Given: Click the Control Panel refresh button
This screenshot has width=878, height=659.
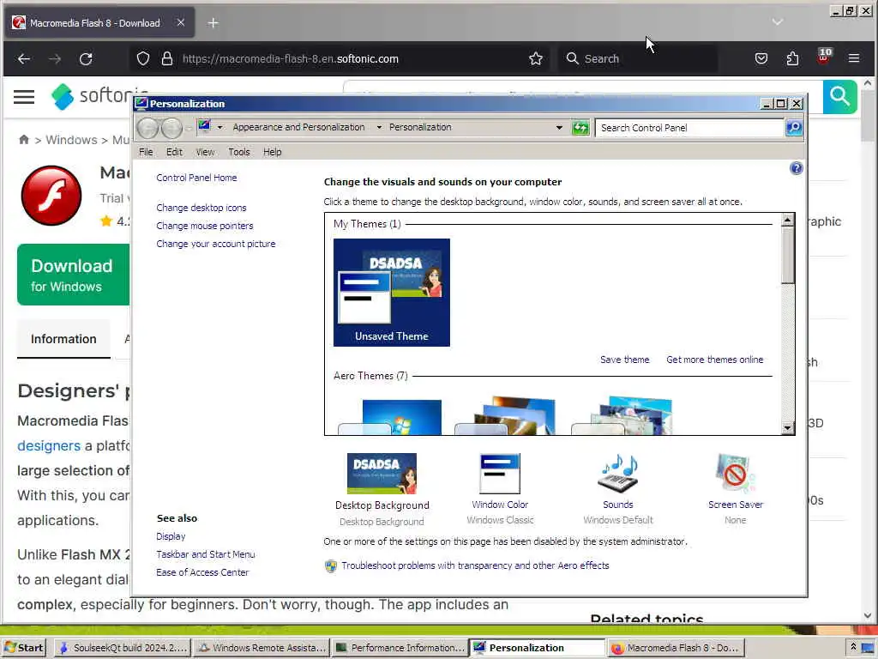Looking at the screenshot, I should [580, 128].
